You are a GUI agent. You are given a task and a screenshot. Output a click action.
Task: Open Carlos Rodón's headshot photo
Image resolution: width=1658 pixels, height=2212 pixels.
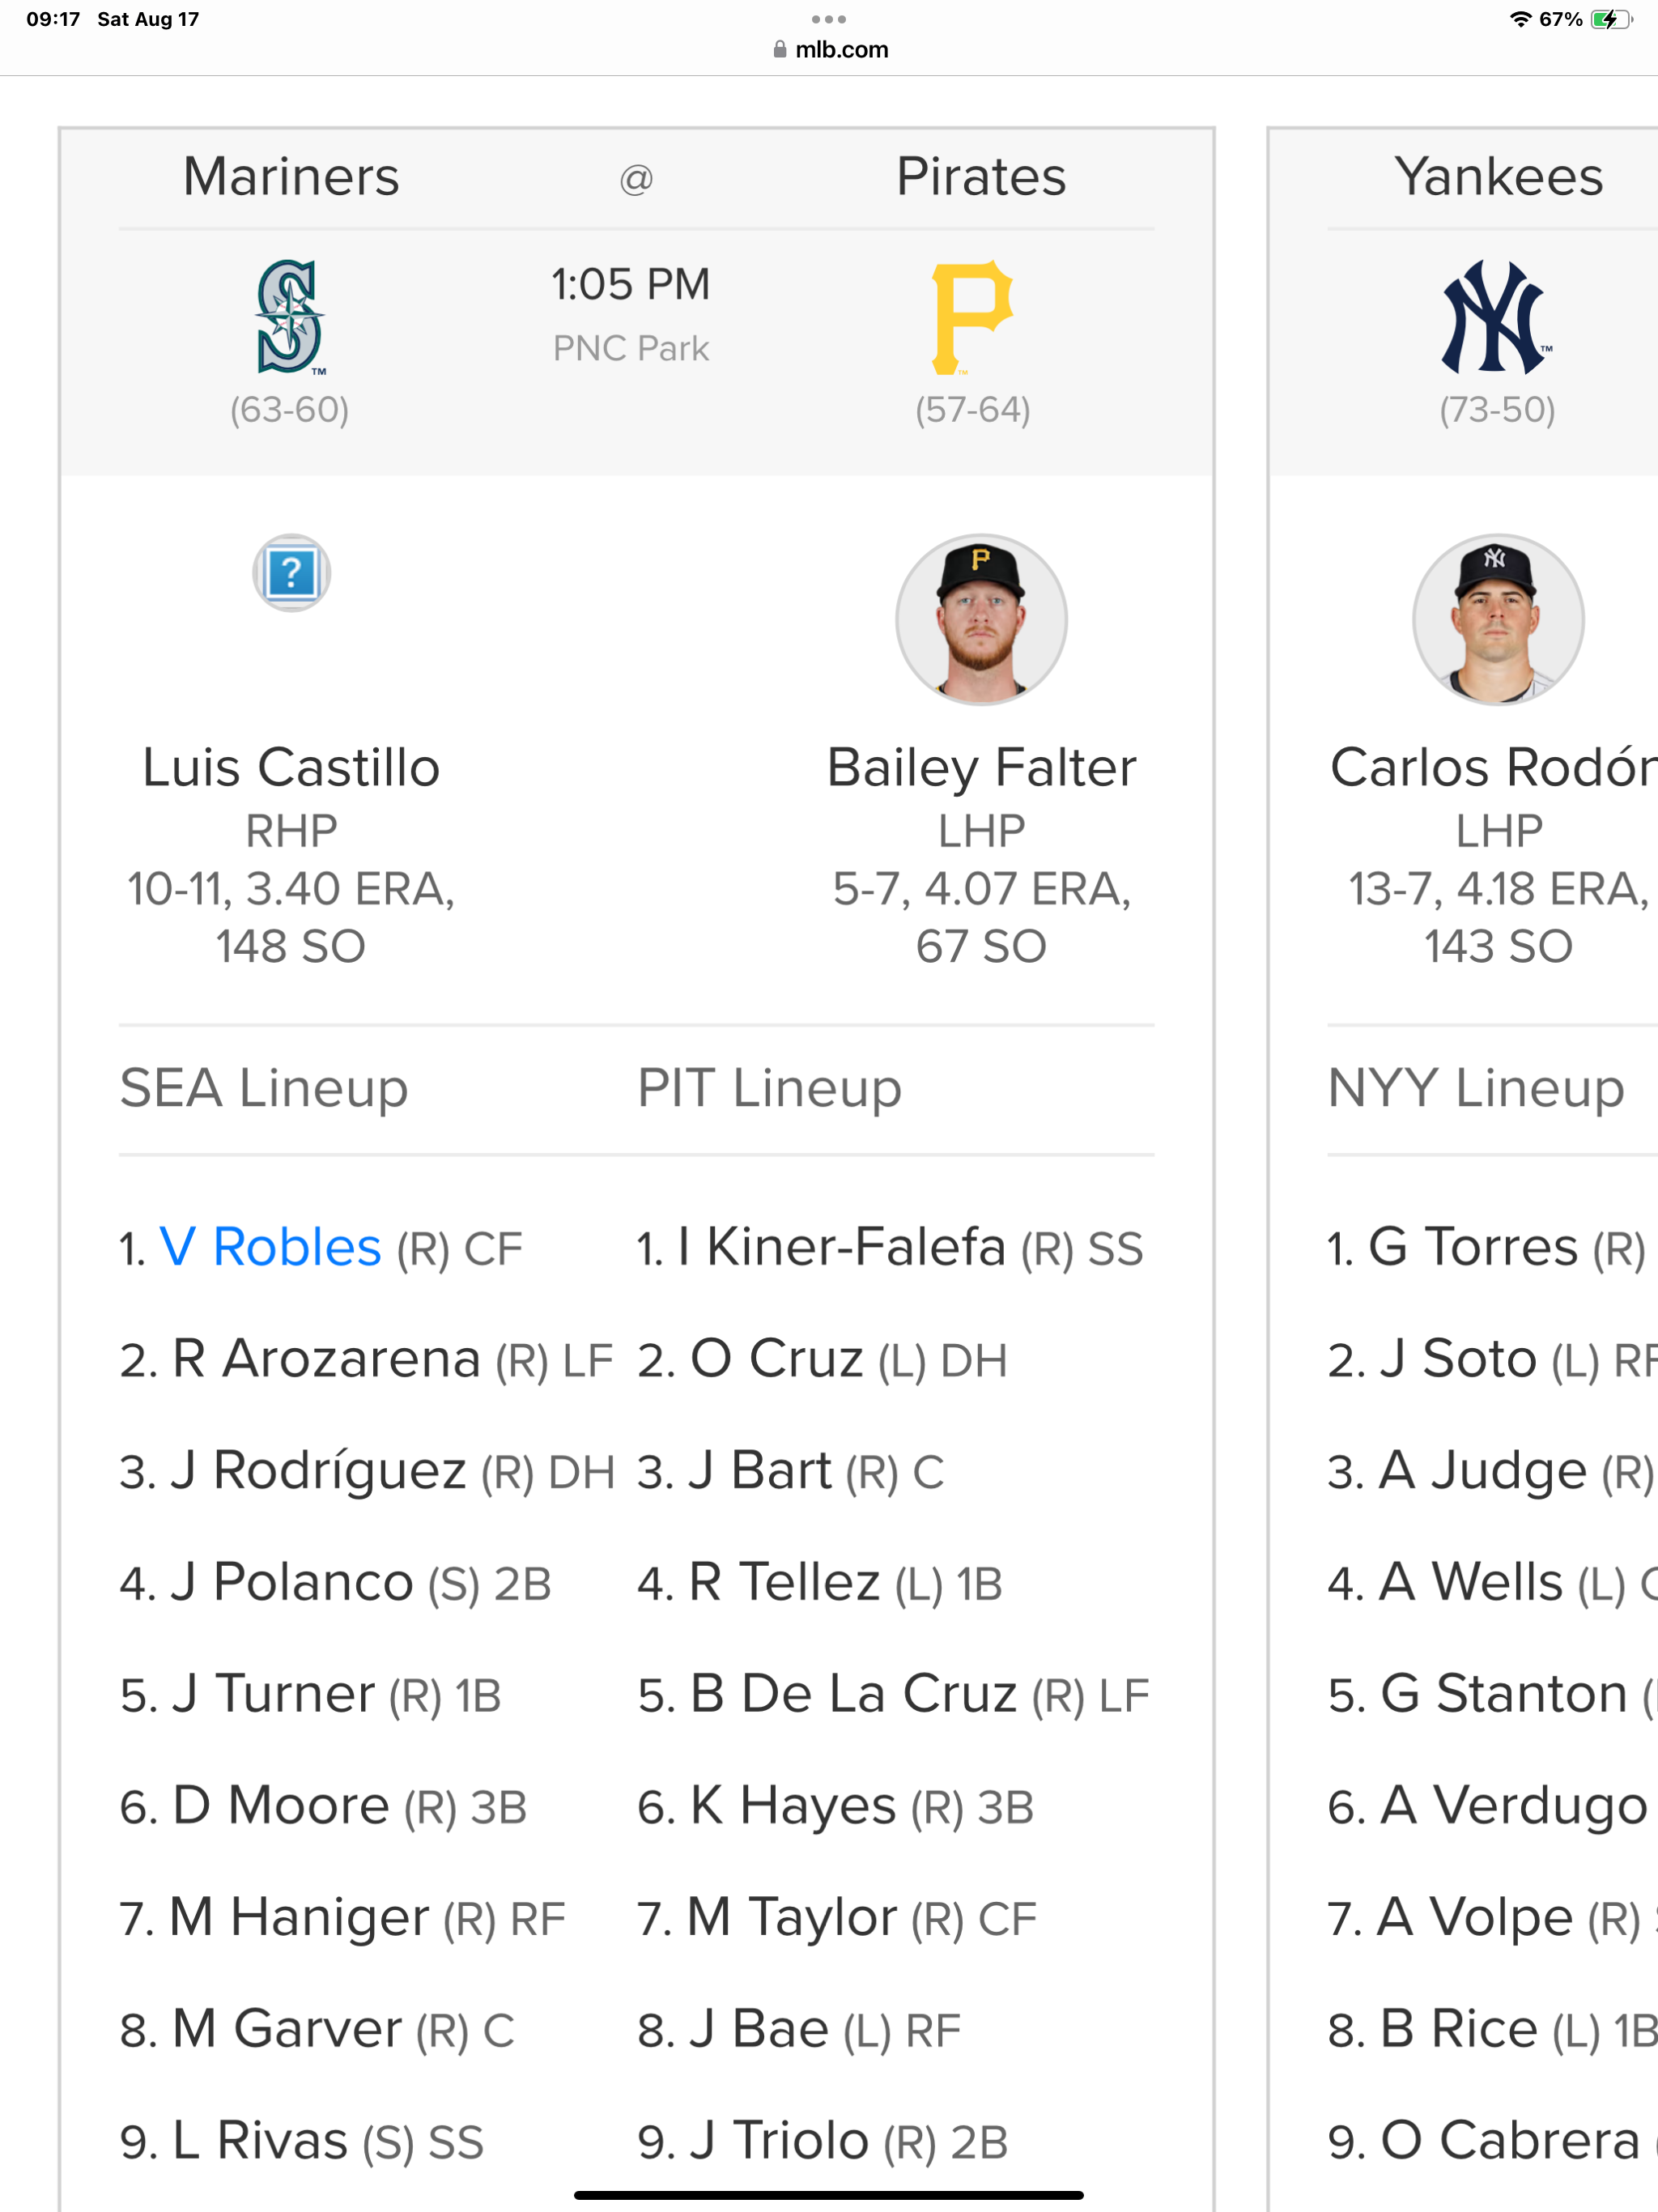[1497, 619]
